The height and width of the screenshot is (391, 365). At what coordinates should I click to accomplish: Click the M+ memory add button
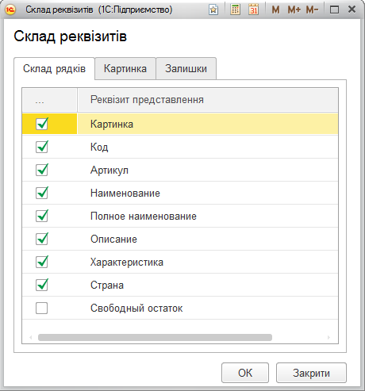294,10
